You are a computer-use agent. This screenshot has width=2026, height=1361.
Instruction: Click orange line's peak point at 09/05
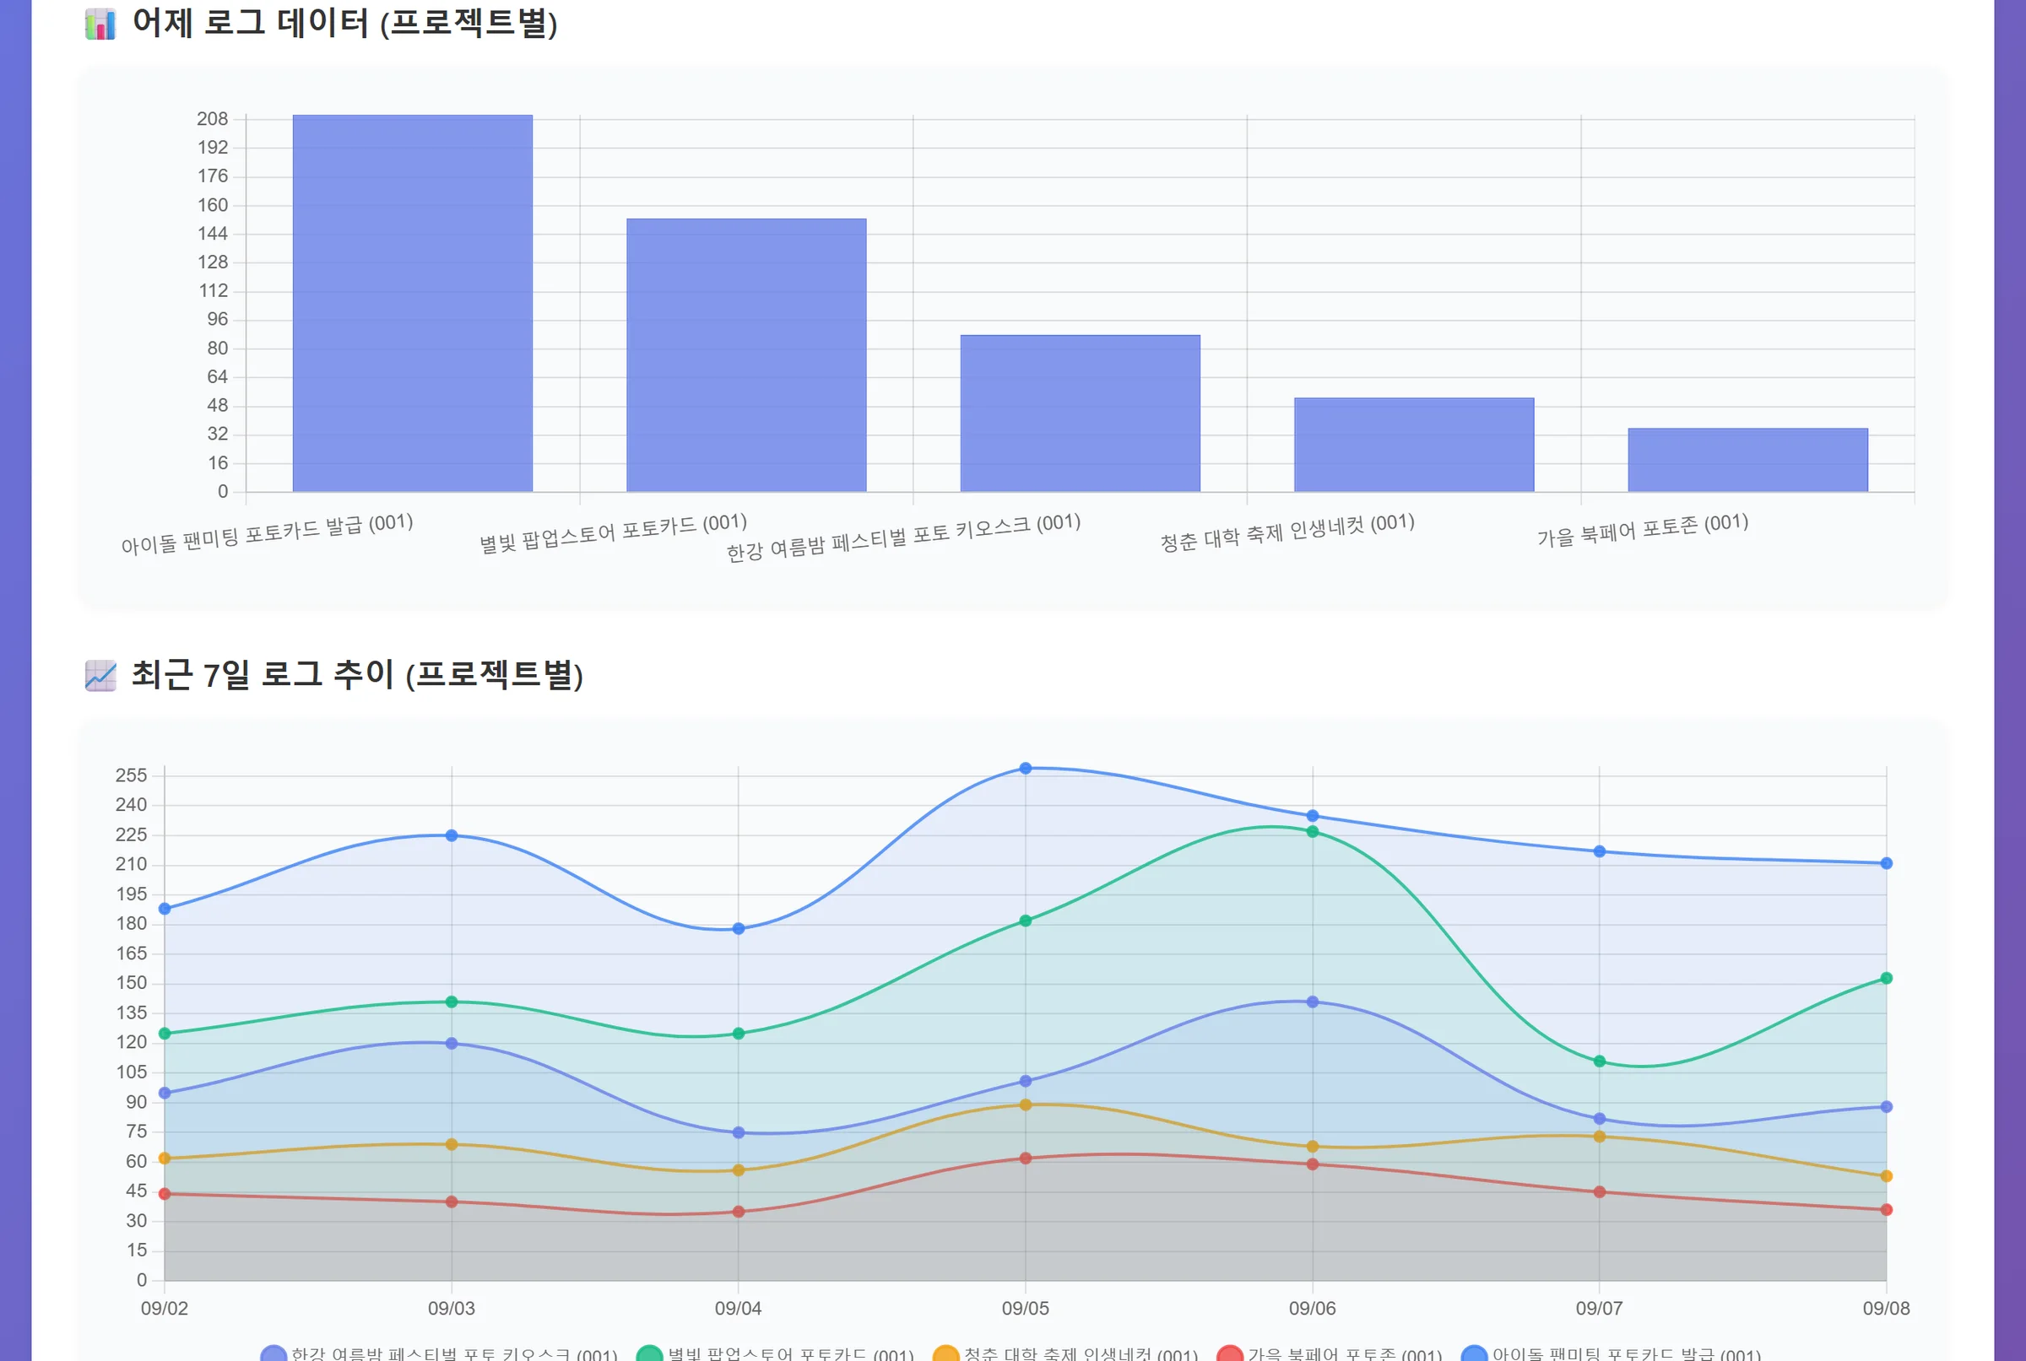click(x=1026, y=1105)
